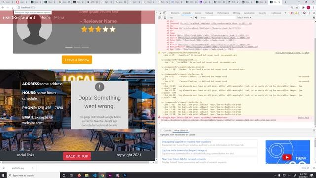
Task: Open the Chrome extensions puzzle icon
Action: coord(303,8)
